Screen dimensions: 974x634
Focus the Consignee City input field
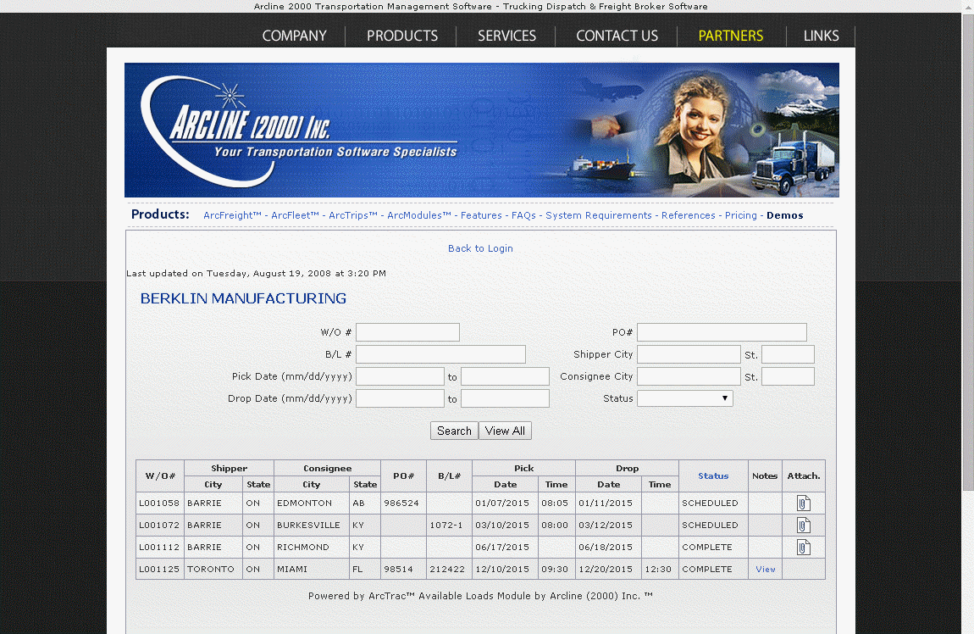(x=689, y=376)
